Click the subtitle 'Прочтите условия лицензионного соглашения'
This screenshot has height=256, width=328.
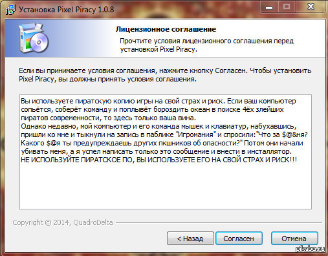206,45
